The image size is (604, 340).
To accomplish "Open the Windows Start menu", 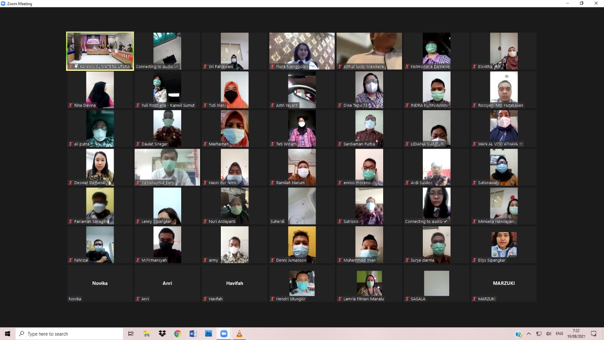I will (8, 334).
